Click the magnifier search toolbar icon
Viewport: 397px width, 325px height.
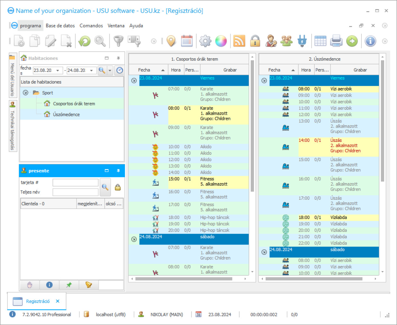(x=100, y=41)
